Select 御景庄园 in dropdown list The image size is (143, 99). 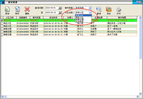pos(83,19)
